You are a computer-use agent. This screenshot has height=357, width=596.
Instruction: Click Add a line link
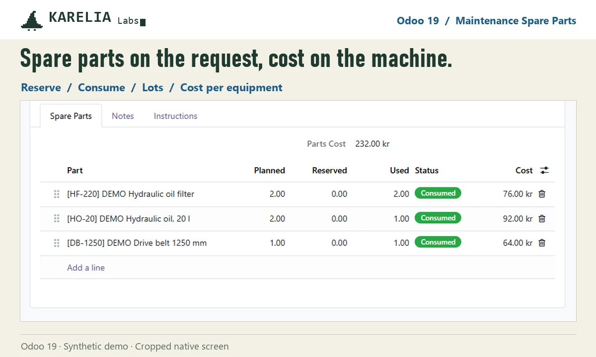(86, 268)
